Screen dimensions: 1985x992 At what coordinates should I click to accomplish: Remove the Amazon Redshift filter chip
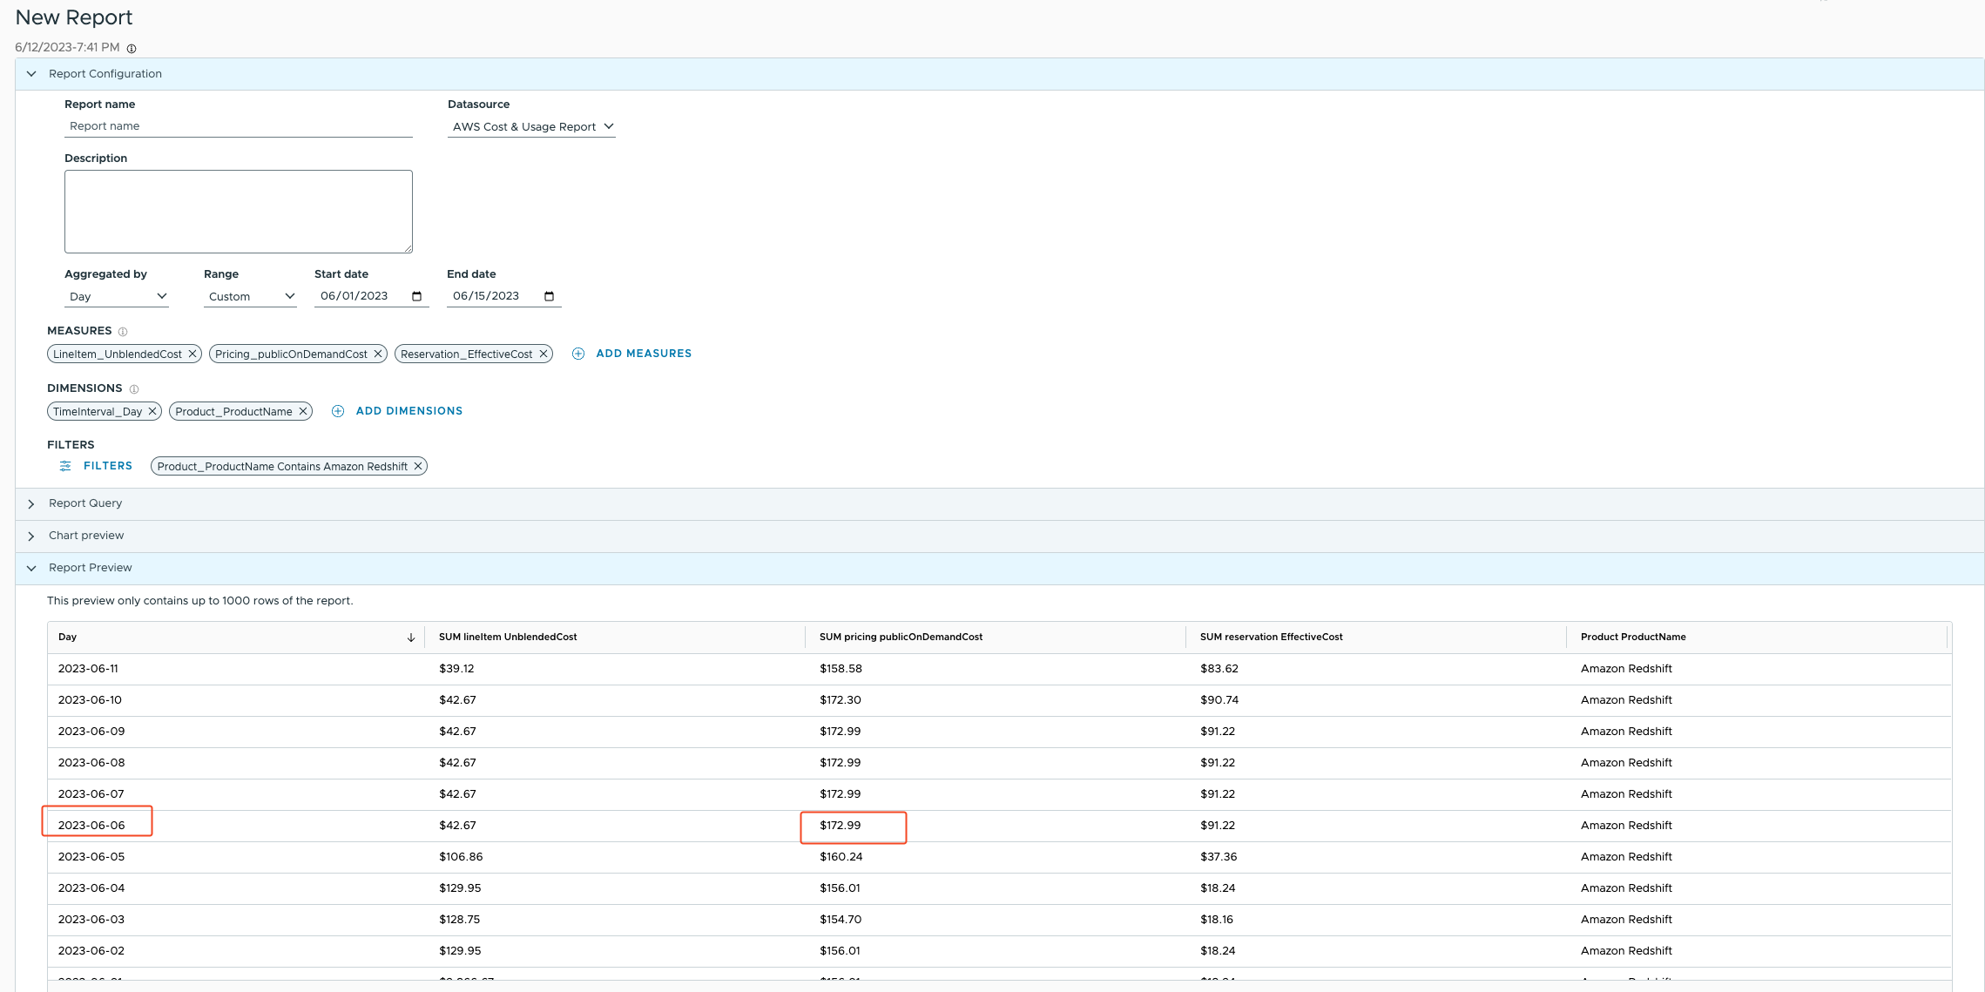click(418, 466)
